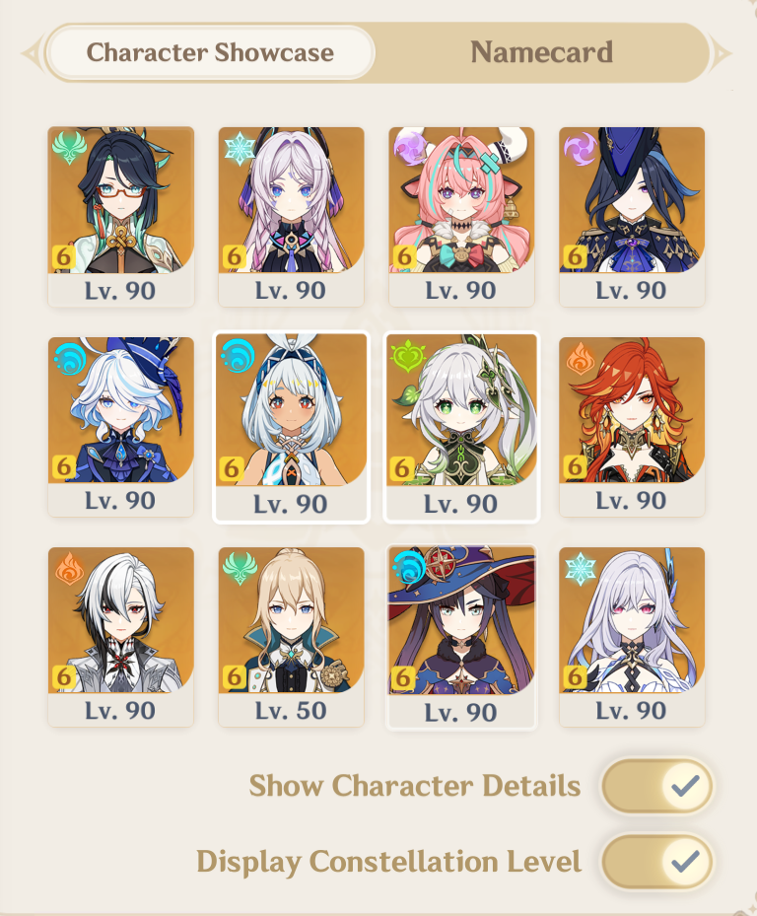Select the pink-haired character with horns
This screenshot has height=916, width=757.
pos(461,216)
